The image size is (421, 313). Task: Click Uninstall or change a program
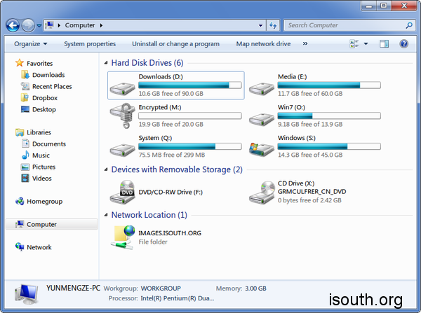click(175, 43)
